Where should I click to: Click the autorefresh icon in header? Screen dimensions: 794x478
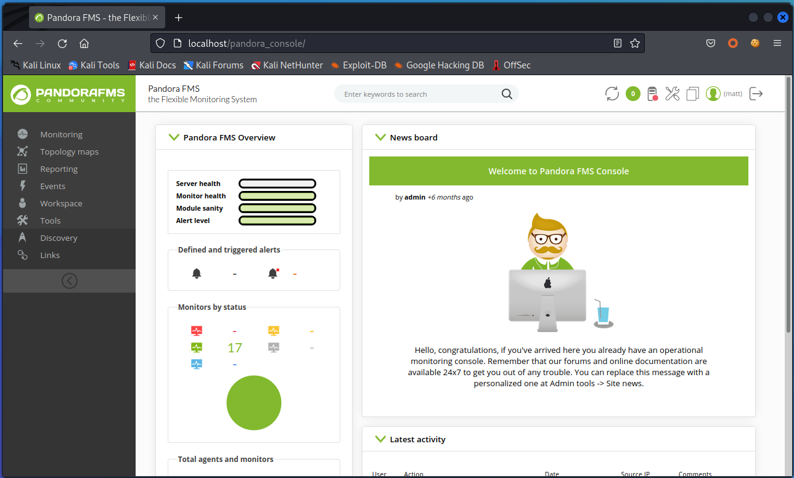coord(612,94)
